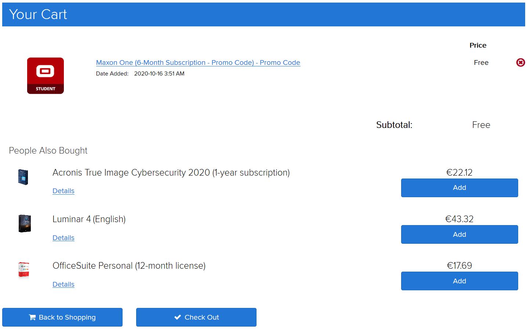
Task: Open the Maxon One 6-Month Subscription link
Action: point(198,63)
